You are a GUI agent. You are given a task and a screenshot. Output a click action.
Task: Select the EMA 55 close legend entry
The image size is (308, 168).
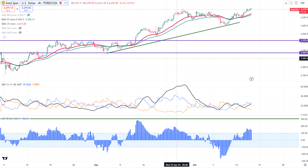[x=13, y=19]
